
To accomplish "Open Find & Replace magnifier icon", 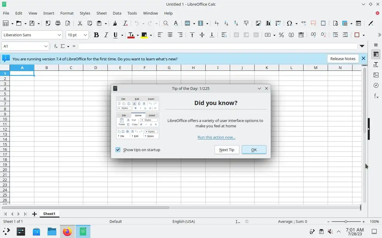I will click(x=166, y=23).
